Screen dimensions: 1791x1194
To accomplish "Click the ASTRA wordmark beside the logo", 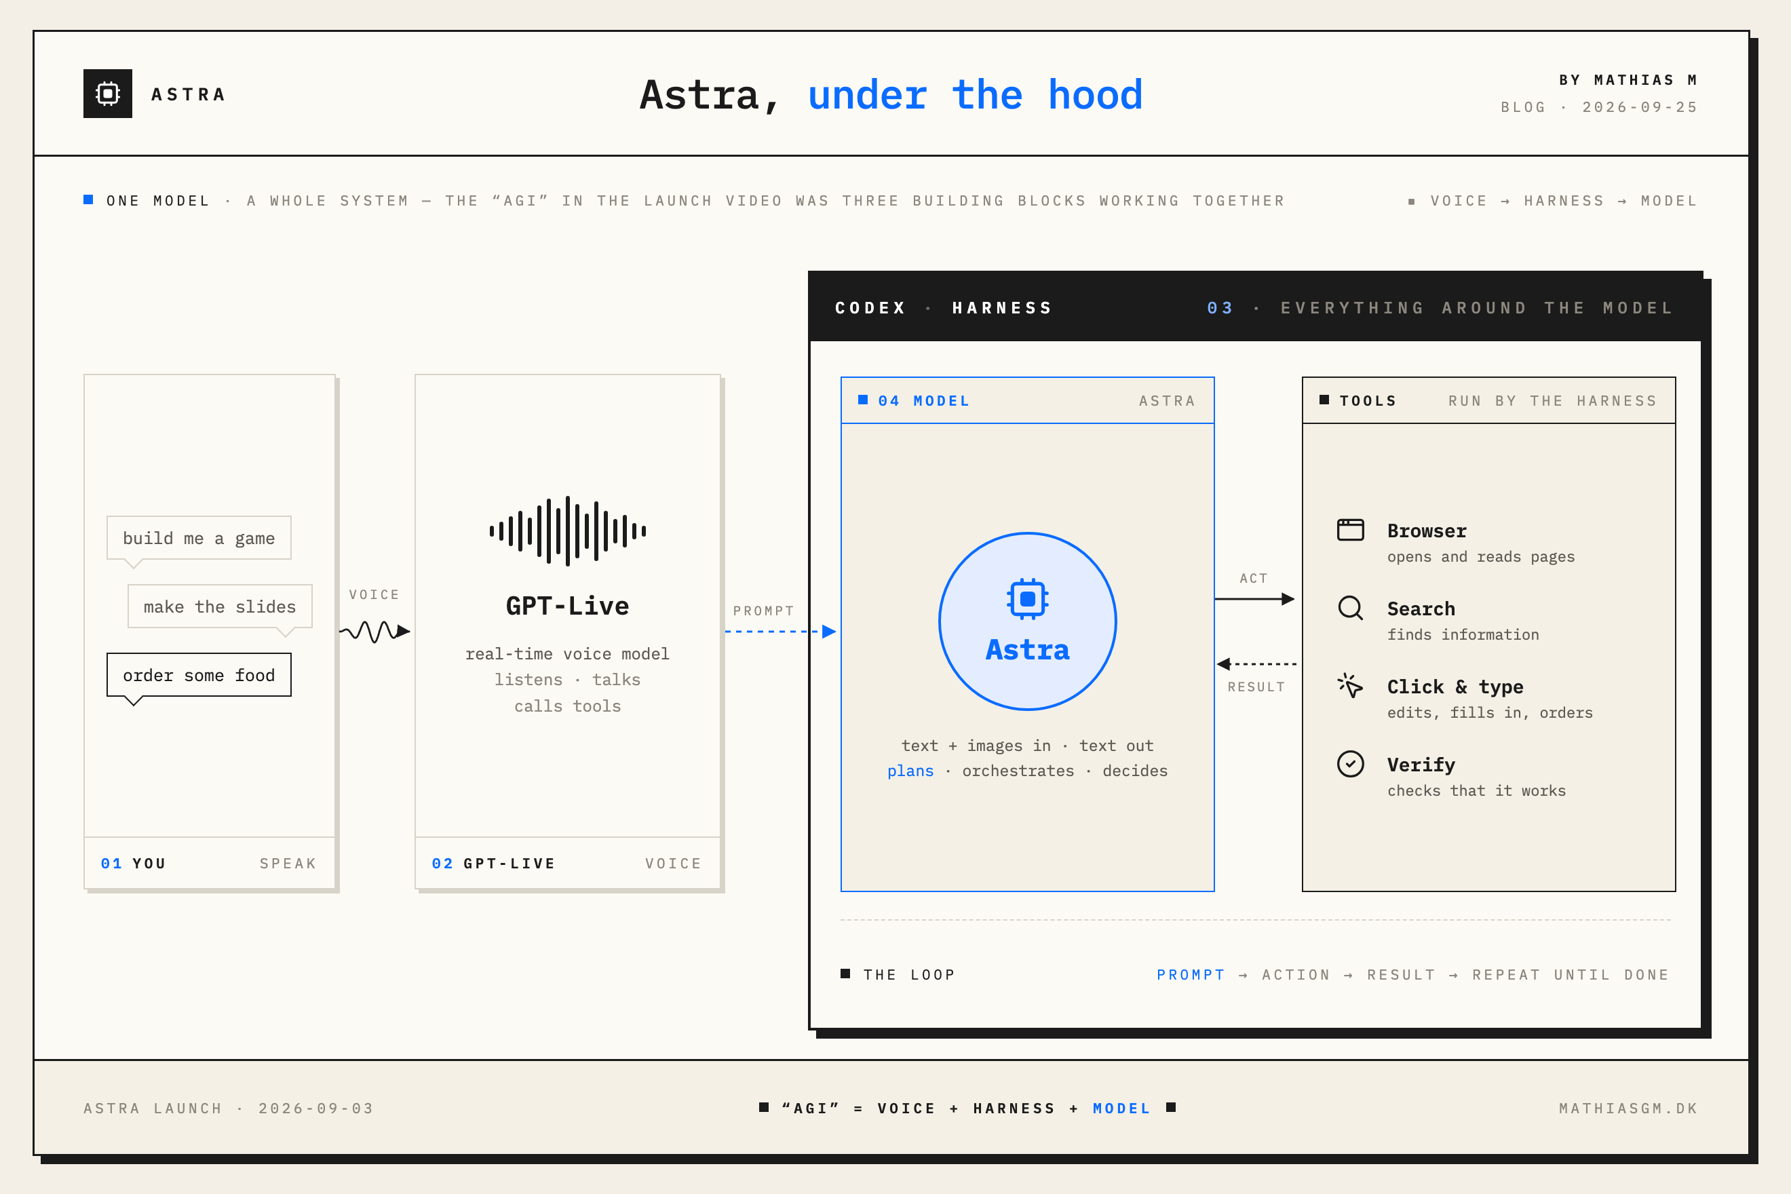I will click(189, 94).
